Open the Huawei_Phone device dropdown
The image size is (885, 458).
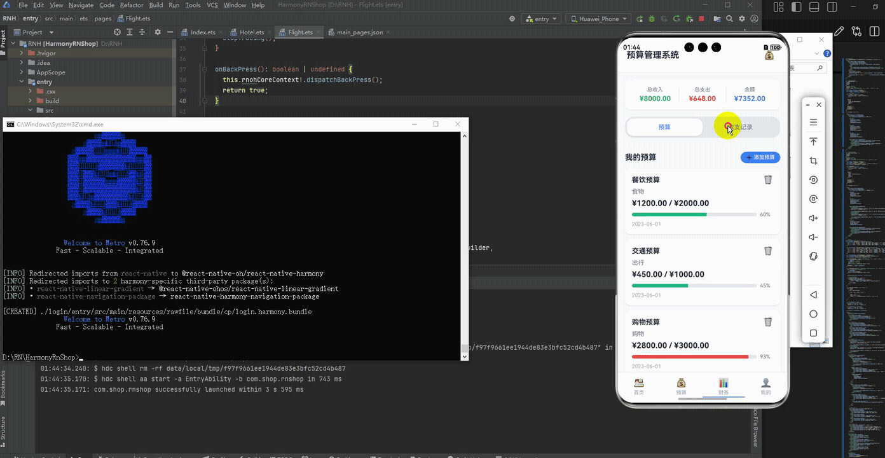(x=598, y=19)
